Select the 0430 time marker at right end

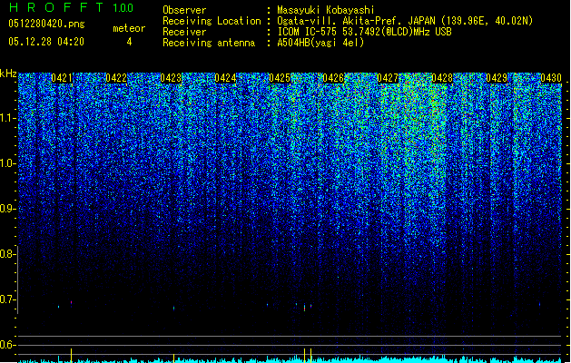(551, 78)
